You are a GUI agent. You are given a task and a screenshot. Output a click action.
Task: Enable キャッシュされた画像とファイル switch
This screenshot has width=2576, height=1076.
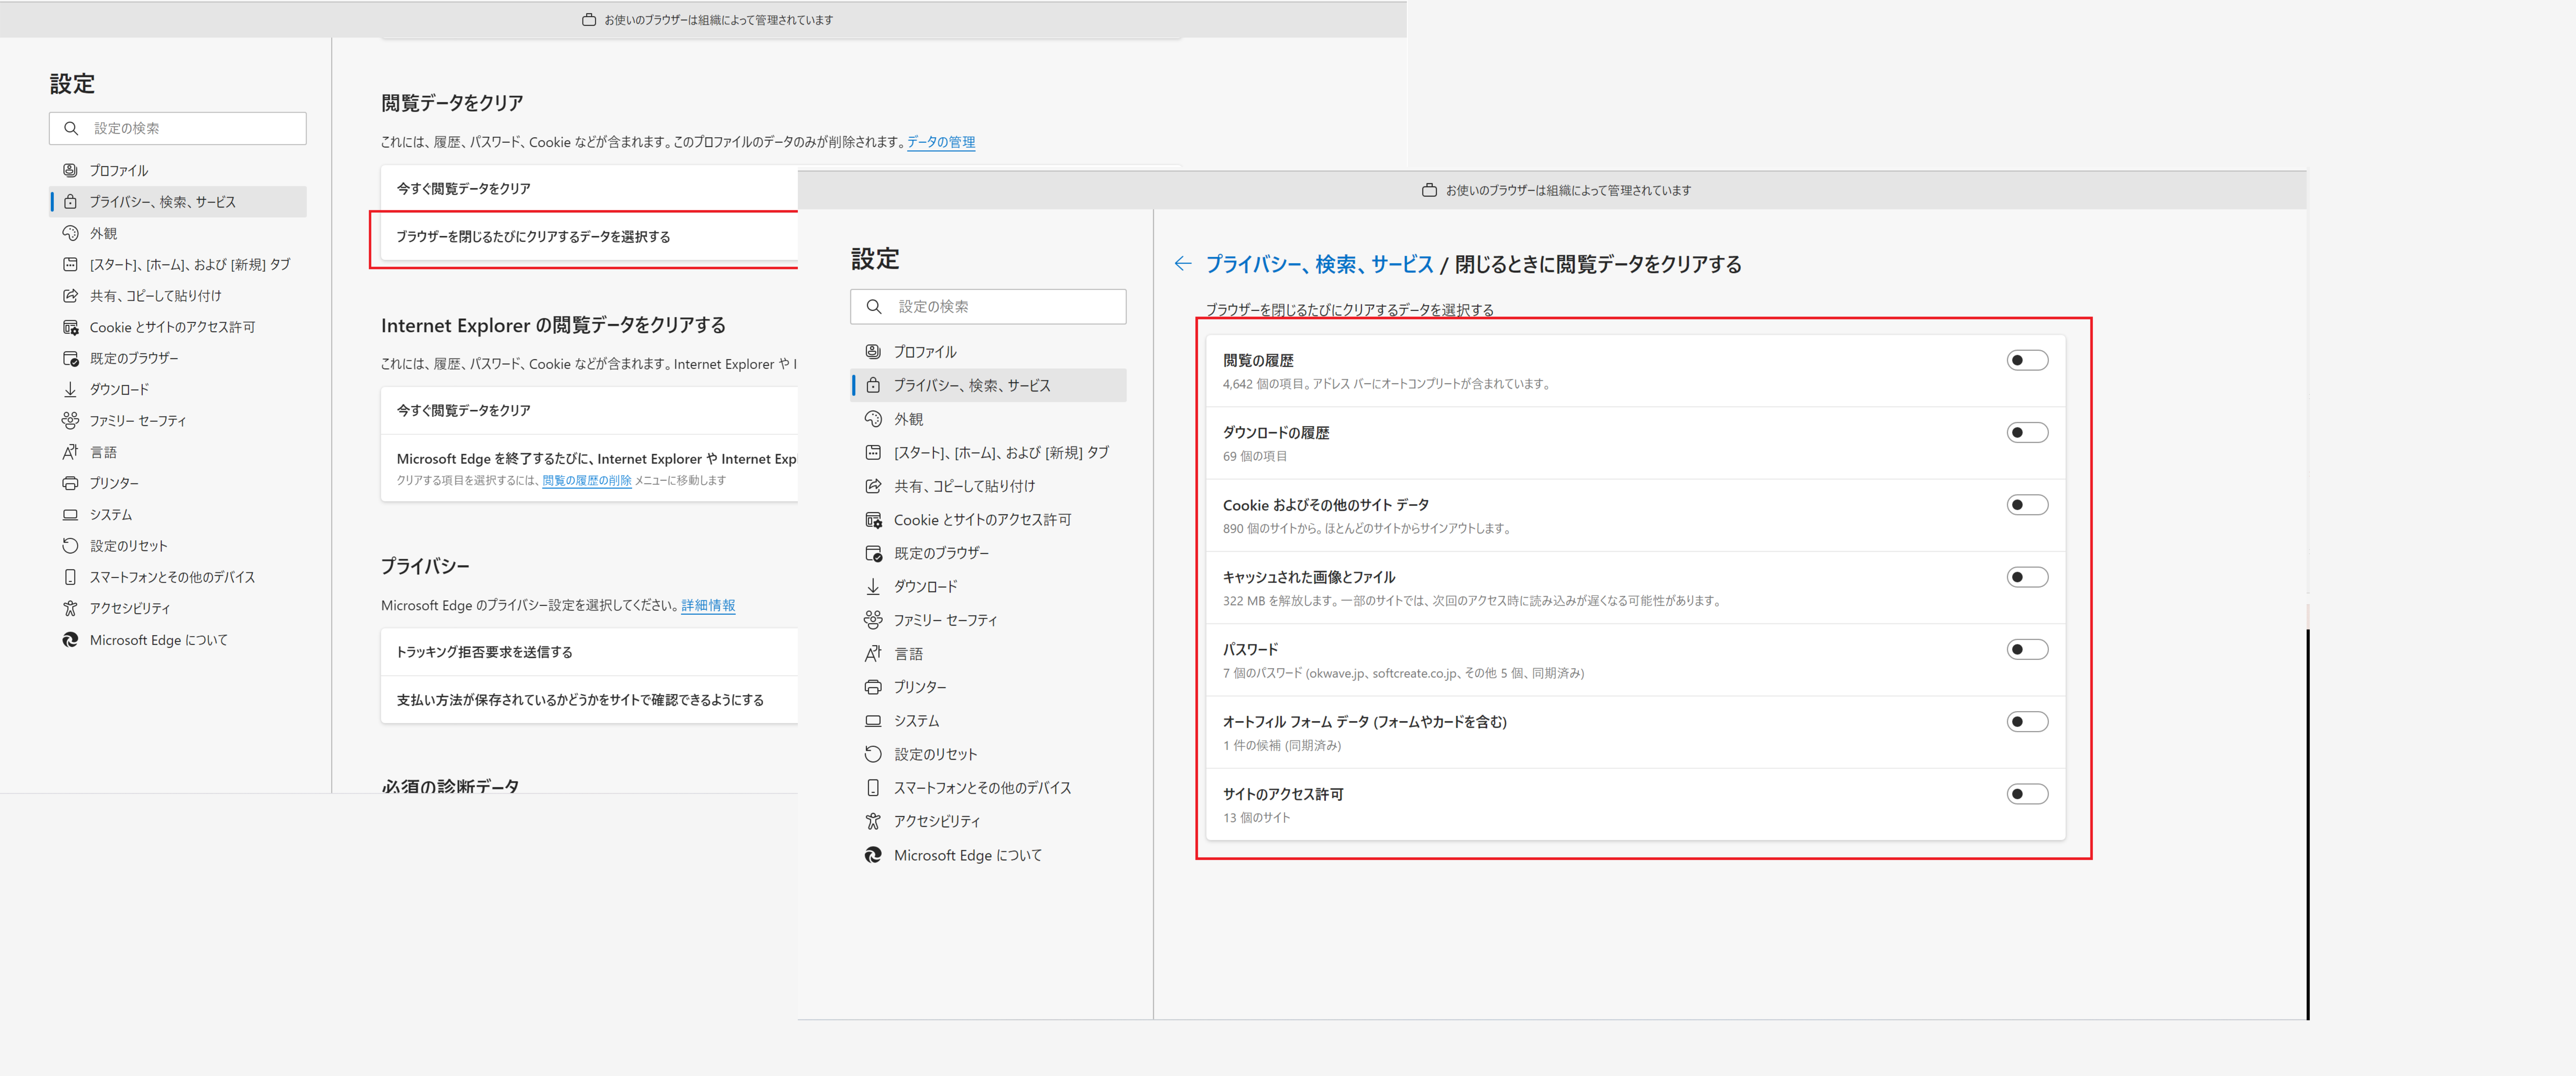(2027, 577)
